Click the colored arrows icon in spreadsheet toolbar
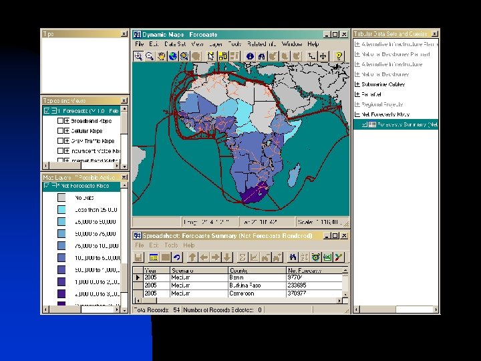The image size is (481, 361). coord(339,257)
